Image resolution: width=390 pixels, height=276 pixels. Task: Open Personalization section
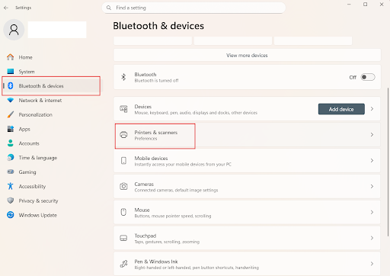pos(51,114)
